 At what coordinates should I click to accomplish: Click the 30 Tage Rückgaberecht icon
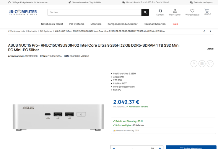(9, 2)
